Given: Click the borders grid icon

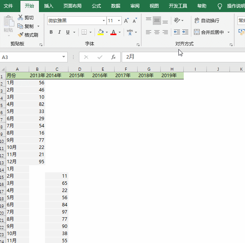Looking at the screenshot, I should [84, 32].
